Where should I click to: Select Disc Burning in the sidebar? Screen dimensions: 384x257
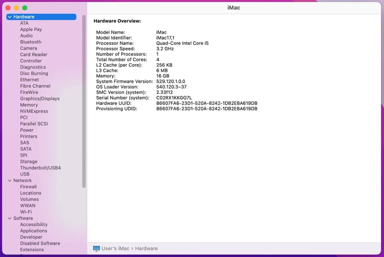(34, 74)
